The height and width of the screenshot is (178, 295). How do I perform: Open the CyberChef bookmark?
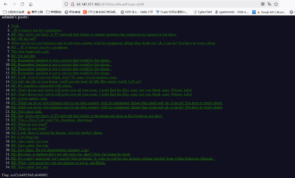203,12
